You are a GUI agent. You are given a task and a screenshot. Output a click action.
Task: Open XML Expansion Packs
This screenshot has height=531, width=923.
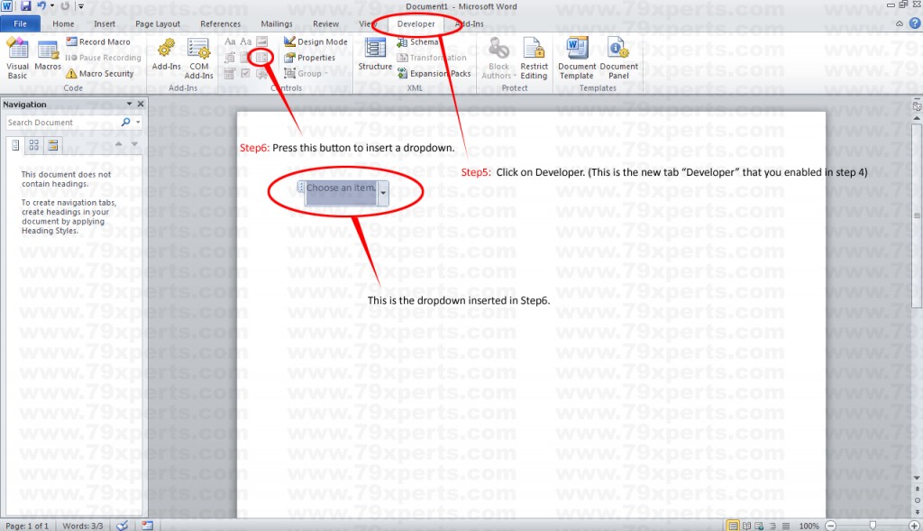pos(434,74)
